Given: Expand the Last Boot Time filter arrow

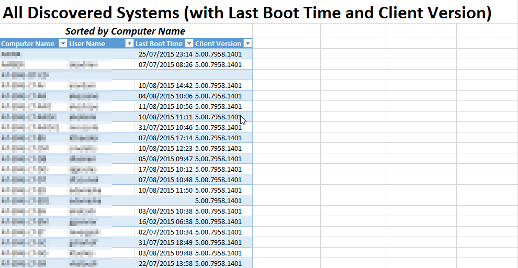Looking at the screenshot, I should pos(189,44).
